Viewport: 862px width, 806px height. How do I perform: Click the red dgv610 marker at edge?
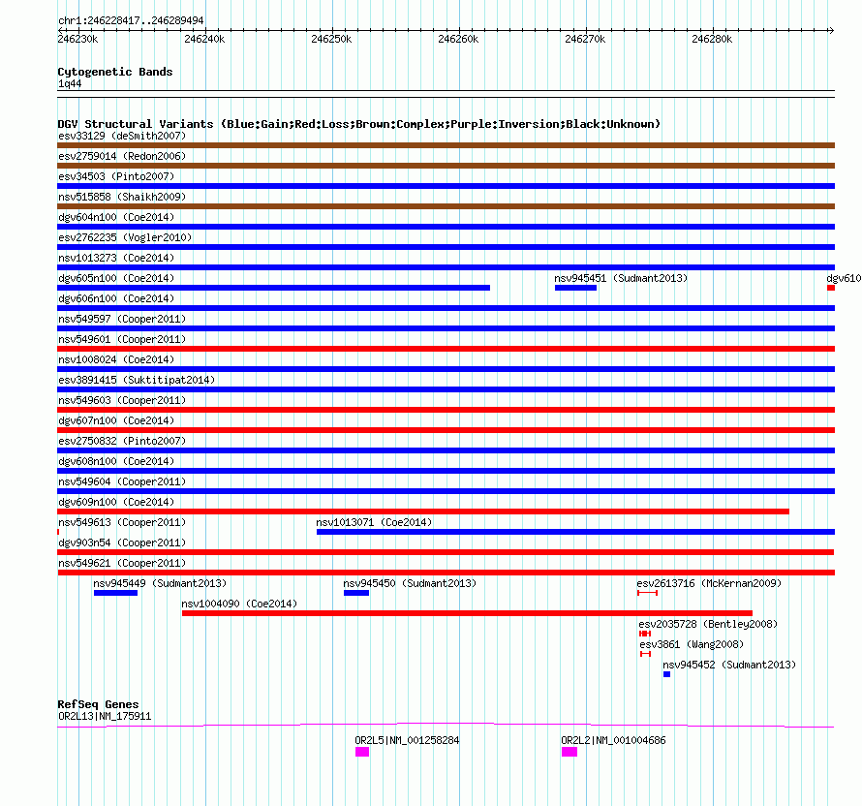831,288
